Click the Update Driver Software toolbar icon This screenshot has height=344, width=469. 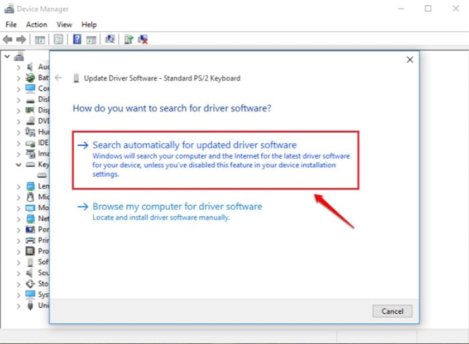click(x=128, y=39)
